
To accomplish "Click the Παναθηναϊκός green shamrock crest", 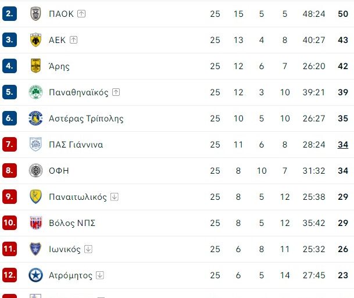I will pos(36,92).
